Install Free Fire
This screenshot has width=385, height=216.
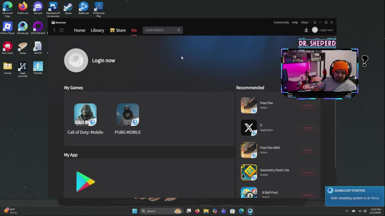(x=308, y=105)
